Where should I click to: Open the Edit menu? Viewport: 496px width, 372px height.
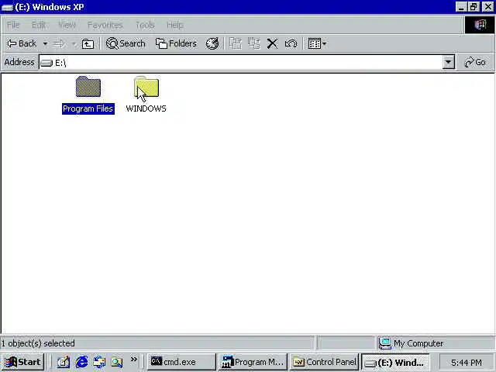[38, 25]
